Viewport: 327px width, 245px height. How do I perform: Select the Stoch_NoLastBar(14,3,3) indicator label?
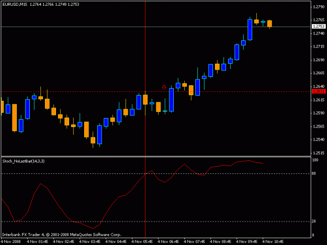(x=24, y=161)
